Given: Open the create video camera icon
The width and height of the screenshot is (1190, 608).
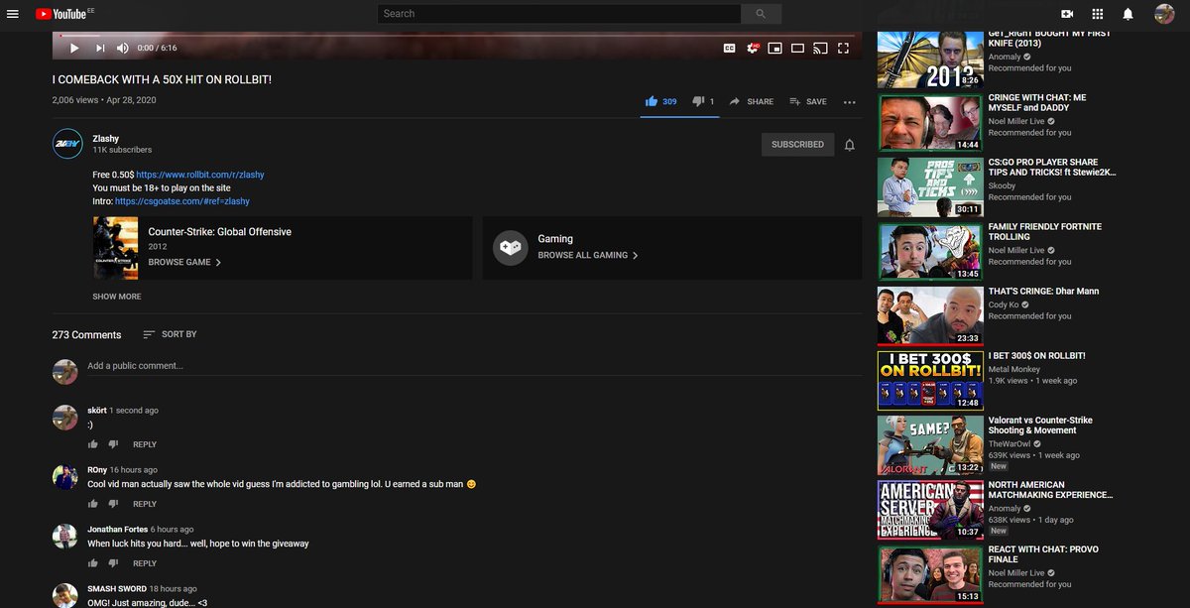Looking at the screenshot, I should point(1067,14).
